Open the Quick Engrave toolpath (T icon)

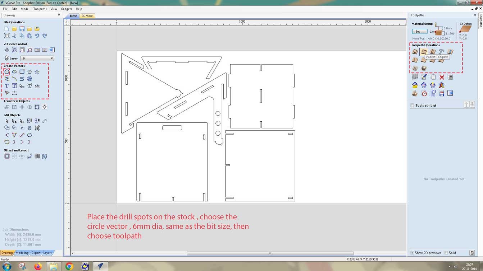441,52
